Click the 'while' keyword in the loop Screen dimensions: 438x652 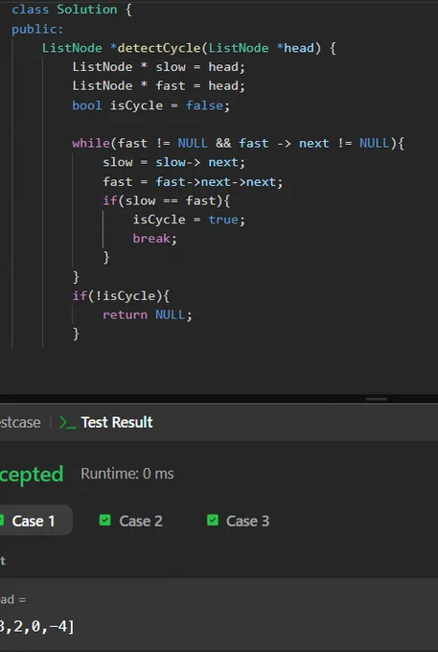coord(91,144)
